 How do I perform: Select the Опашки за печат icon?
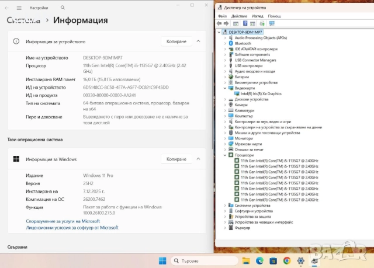231,149
